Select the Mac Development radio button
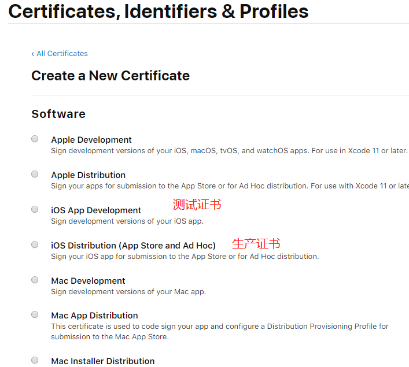Viewport: 409px width, 367px height. pos(35,280)
